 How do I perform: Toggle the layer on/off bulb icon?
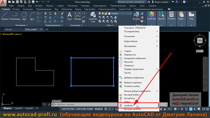pos(100,14)
